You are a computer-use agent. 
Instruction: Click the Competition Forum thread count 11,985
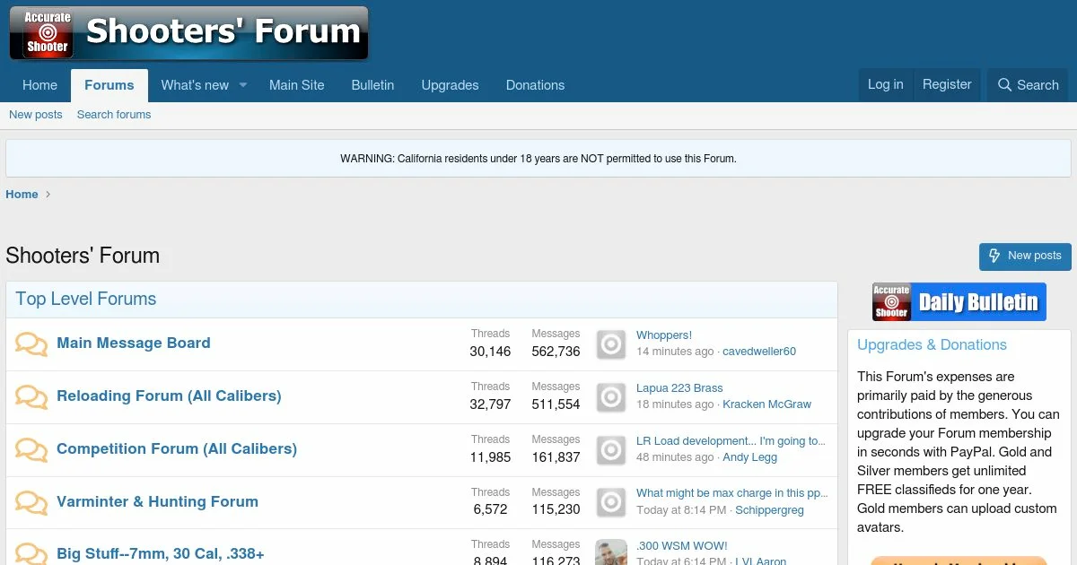point(490,457)
